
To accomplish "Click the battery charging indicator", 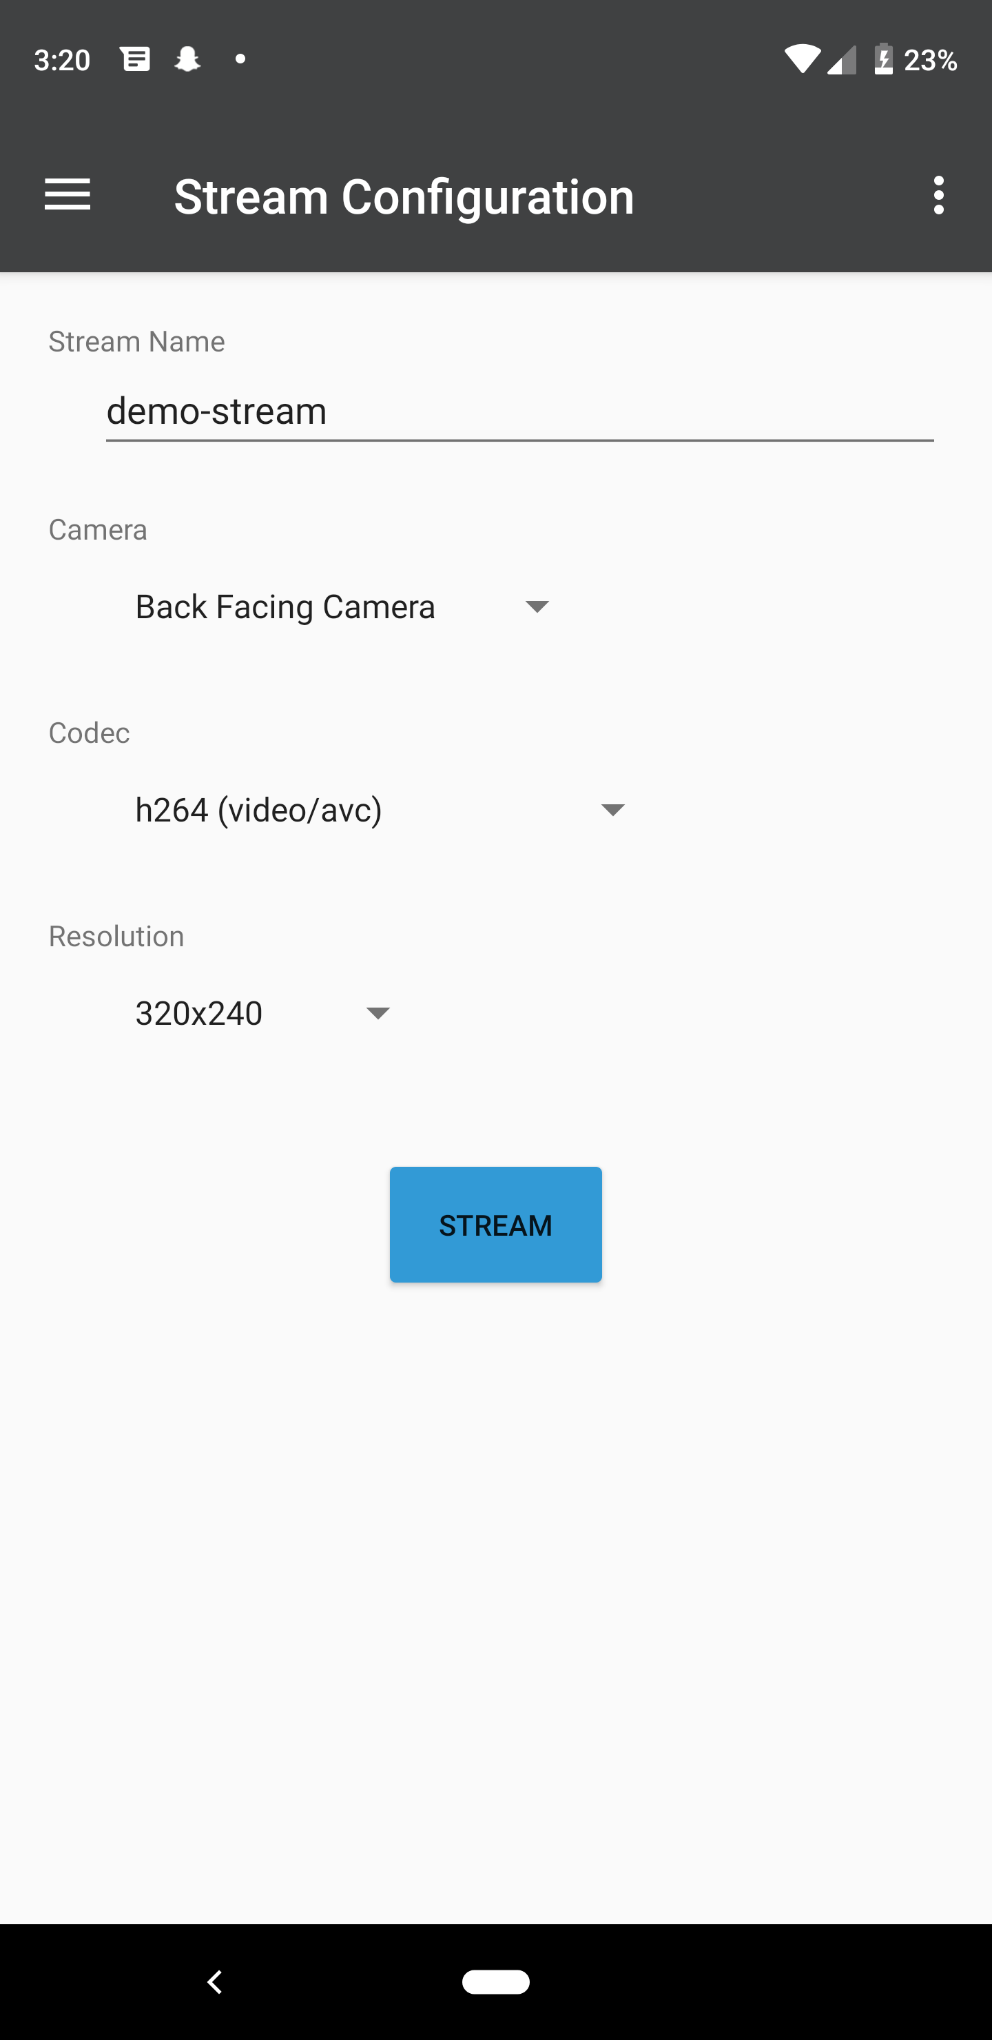I will click(x=885, y=59).
